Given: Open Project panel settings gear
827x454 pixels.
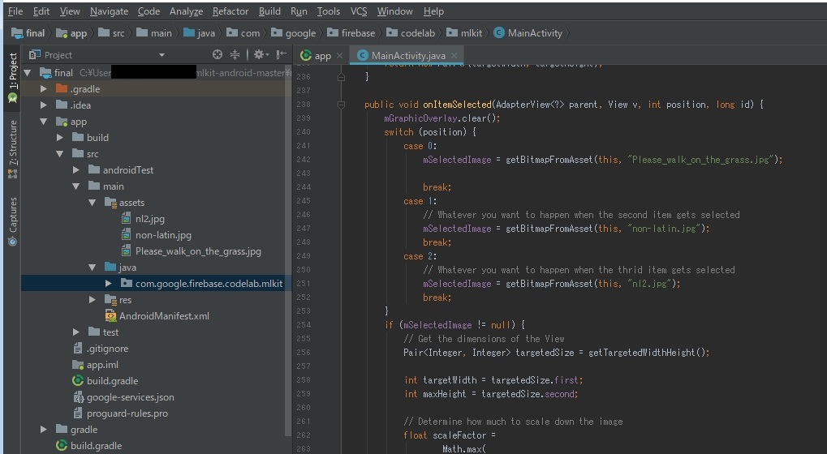Looking at the screenshot, I should pos(261,54).
